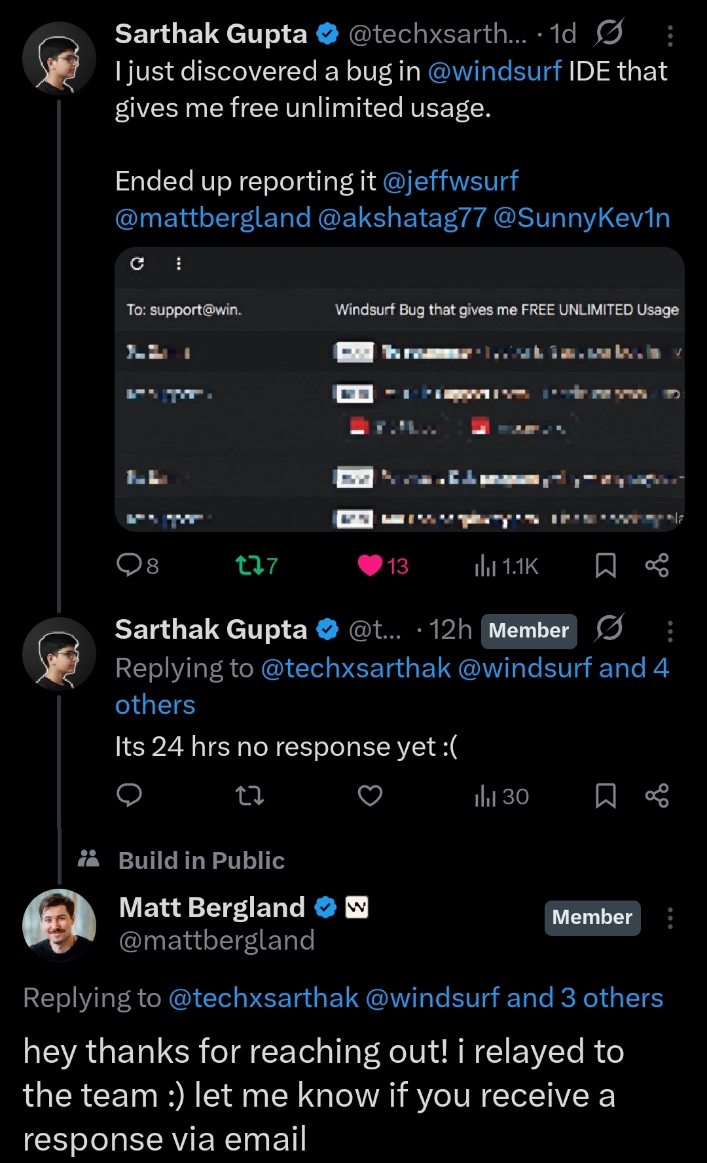Image resolution: width=707 pixels, height=1163 pixels.
Task: Open email screenshot attached to tweet
Action: [x=399, y=389]
